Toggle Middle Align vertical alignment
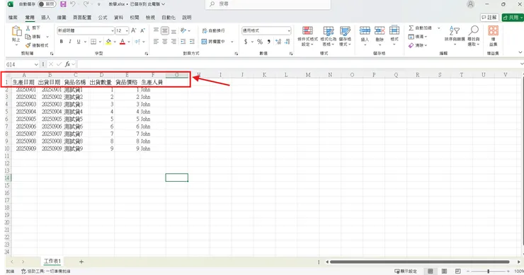 [x=165, y=30]
